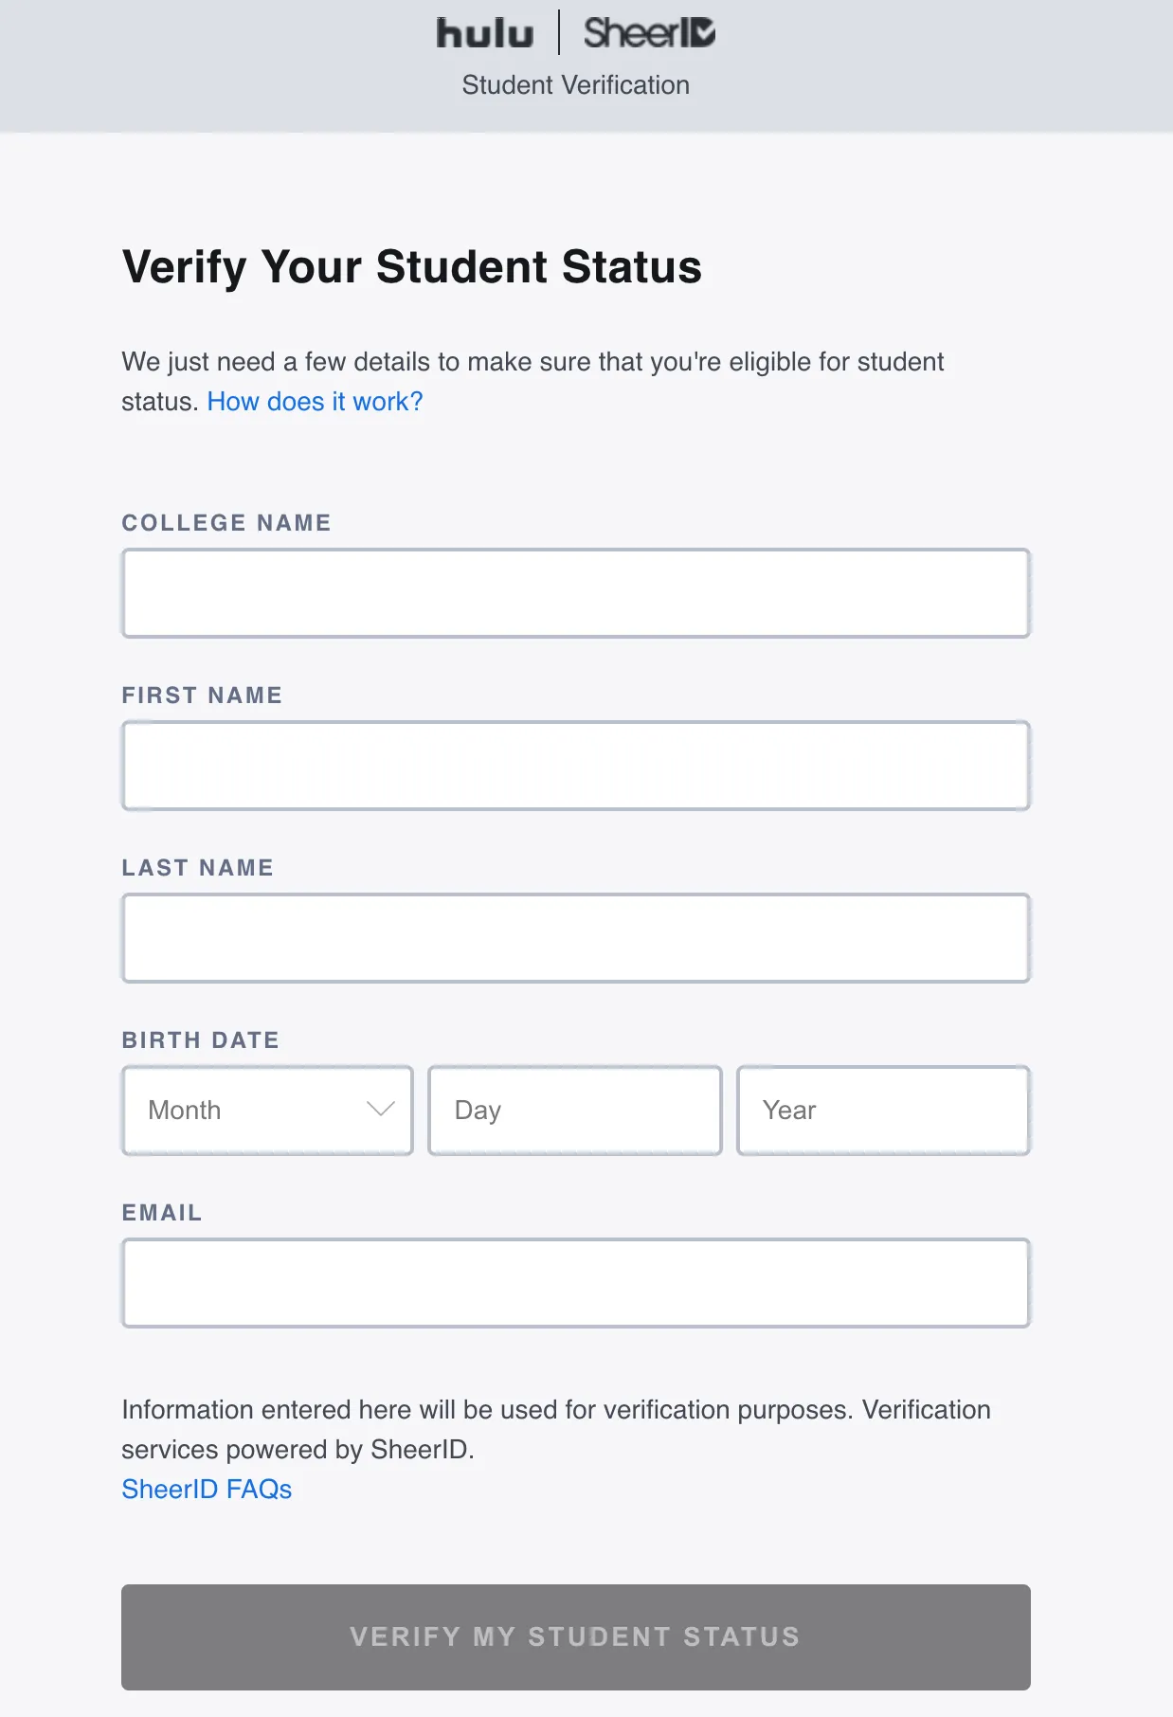
Task: Select the Day field under Birth Date
Action: 575,1110
